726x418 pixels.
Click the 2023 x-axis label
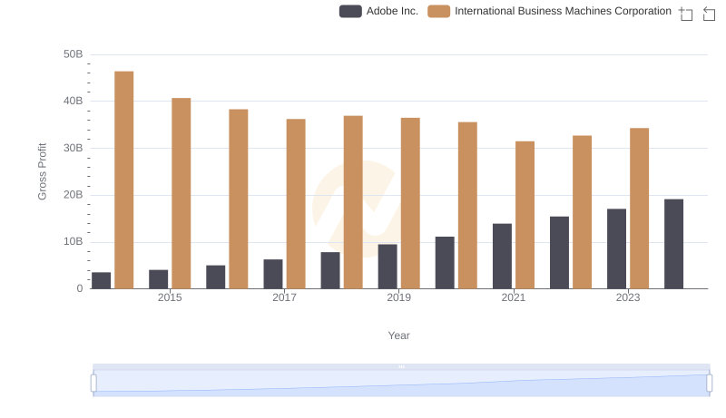pyautogui.click(x=628, y=297)
